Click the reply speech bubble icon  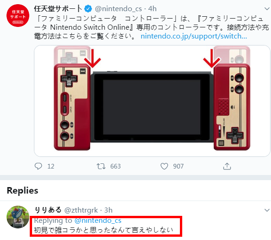click(x=38, y=166)
